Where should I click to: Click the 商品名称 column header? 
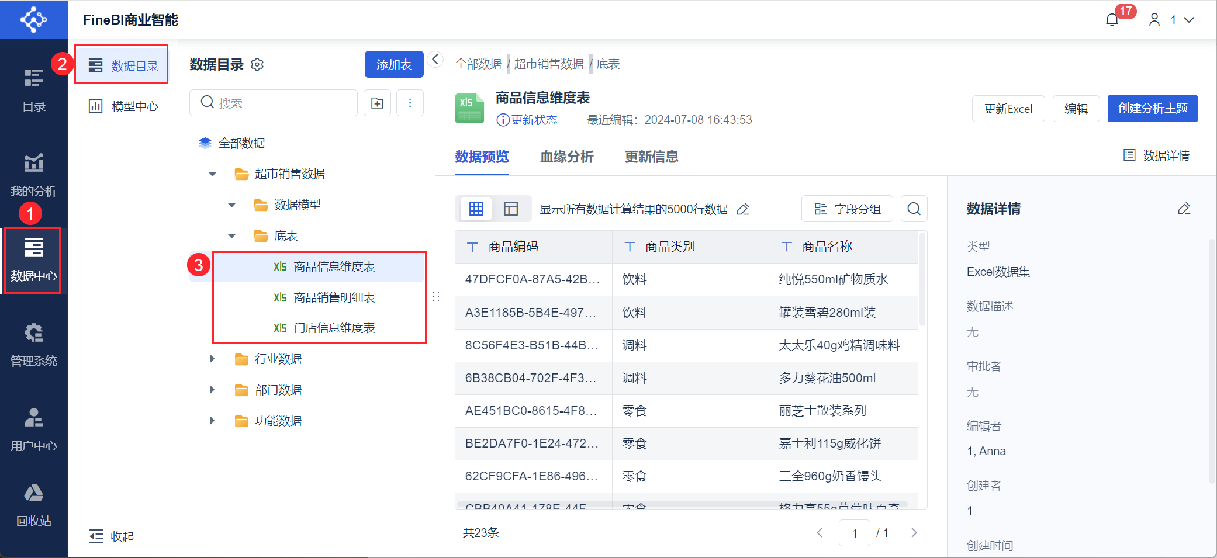coord(843,247)
